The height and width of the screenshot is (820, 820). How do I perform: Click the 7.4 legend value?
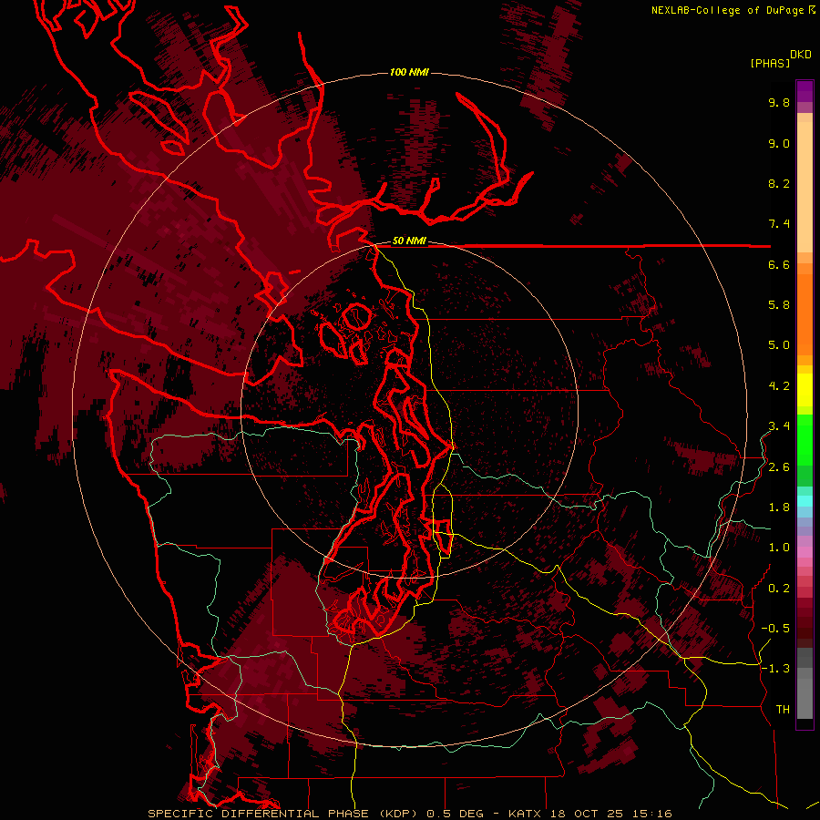779,224
